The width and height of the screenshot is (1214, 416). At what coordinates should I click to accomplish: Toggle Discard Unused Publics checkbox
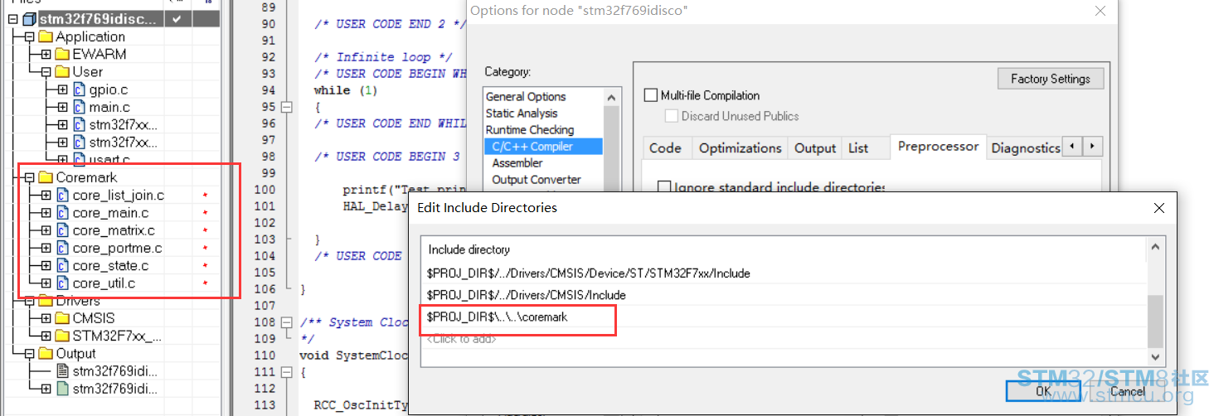[x=671, y=116]
